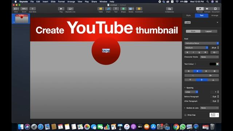Open the Trash in the Dock
Viewport: 233px width, 131px height.
tap(212, 127)
